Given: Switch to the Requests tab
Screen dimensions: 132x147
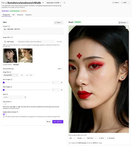Looking at the screenshot, I should [x=20, y=15].
